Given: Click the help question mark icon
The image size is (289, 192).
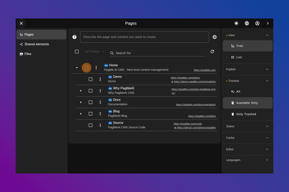Looking at the screenshot, I should tap(75, 37).
